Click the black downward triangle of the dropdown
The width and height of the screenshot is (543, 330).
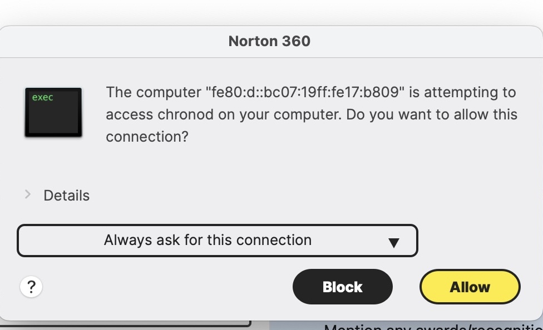coord(393,242)
